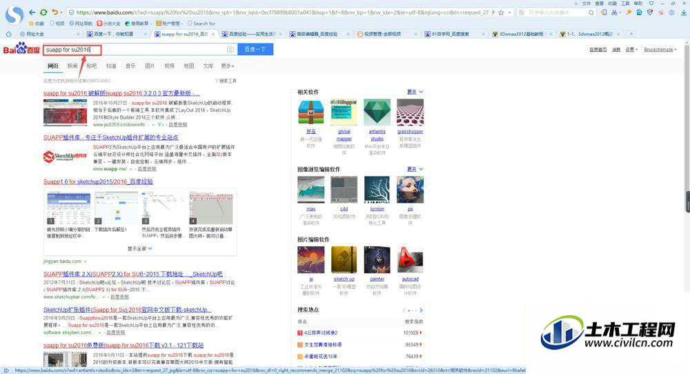The image size is (690, 374).
Task: Click the 百度一下 search button
Action: point(255,49)
